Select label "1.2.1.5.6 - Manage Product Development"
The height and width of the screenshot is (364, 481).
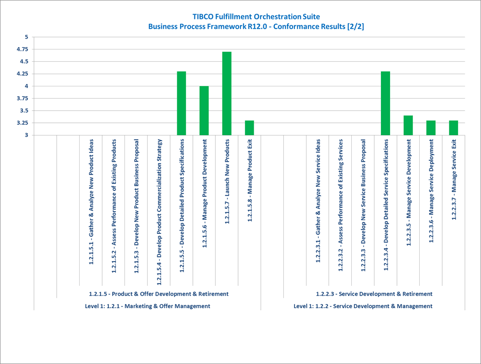[205, 193]
